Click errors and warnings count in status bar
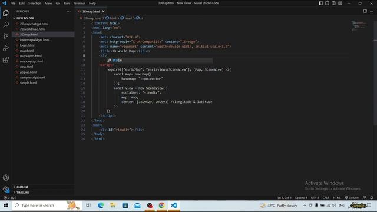 [x=10, y=198]
